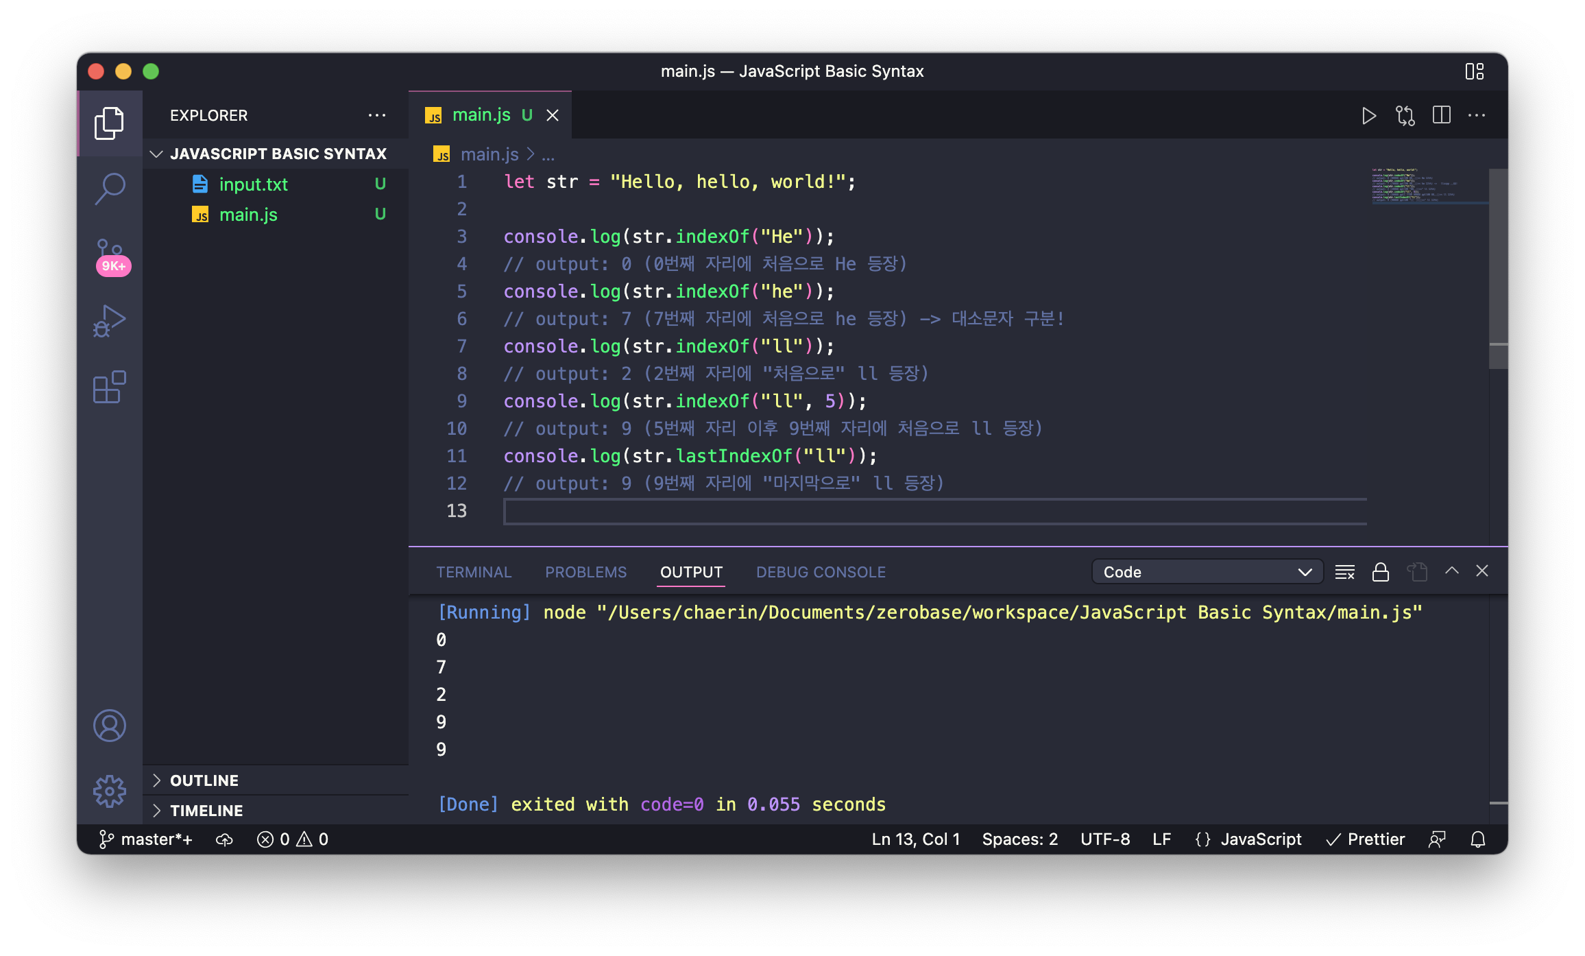The height and width of the screenshot is (956, 1585).
Task: Toggle notifications bell in status bar
Action: pos(1478,839)
